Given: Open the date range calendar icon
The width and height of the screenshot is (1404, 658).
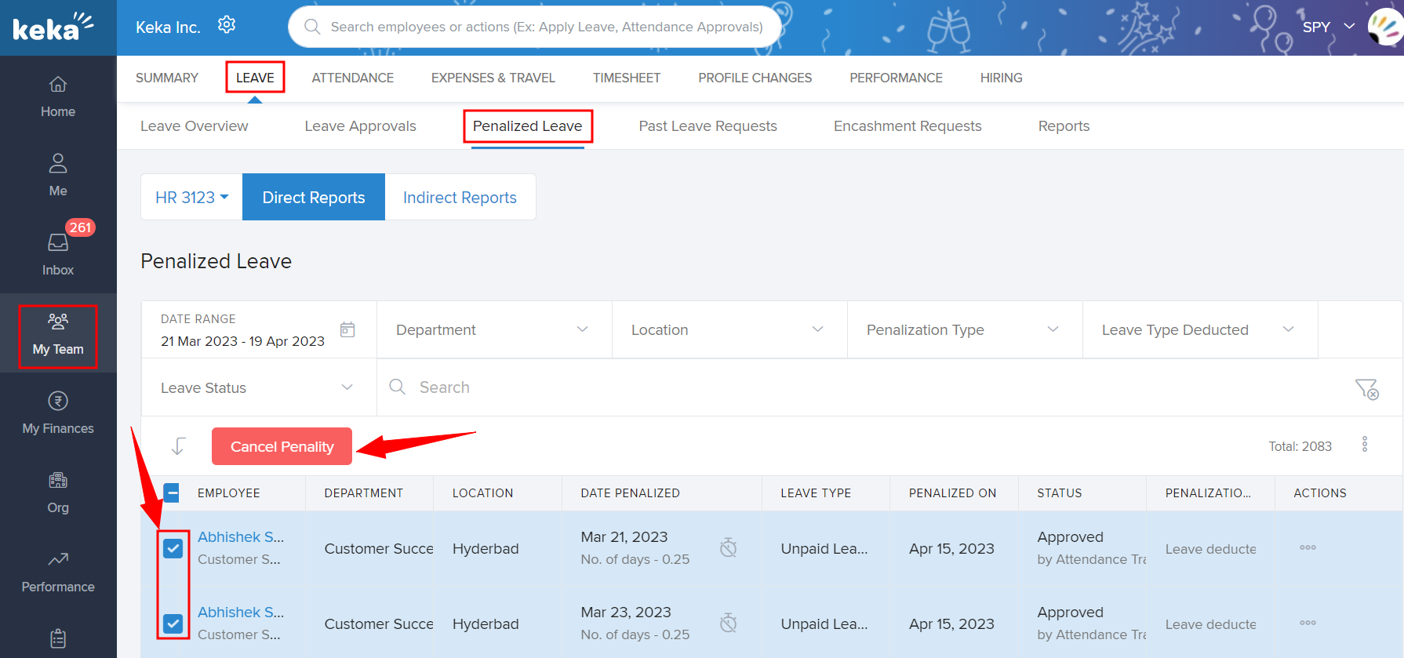Looking at the screenshot, I should pos(347,329).
